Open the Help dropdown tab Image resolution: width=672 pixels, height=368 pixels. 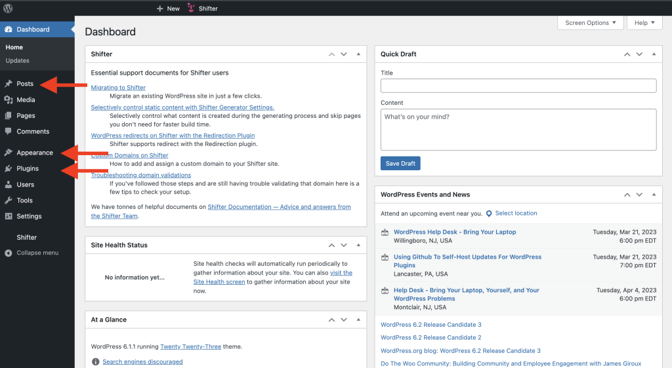tap(644, 23)
